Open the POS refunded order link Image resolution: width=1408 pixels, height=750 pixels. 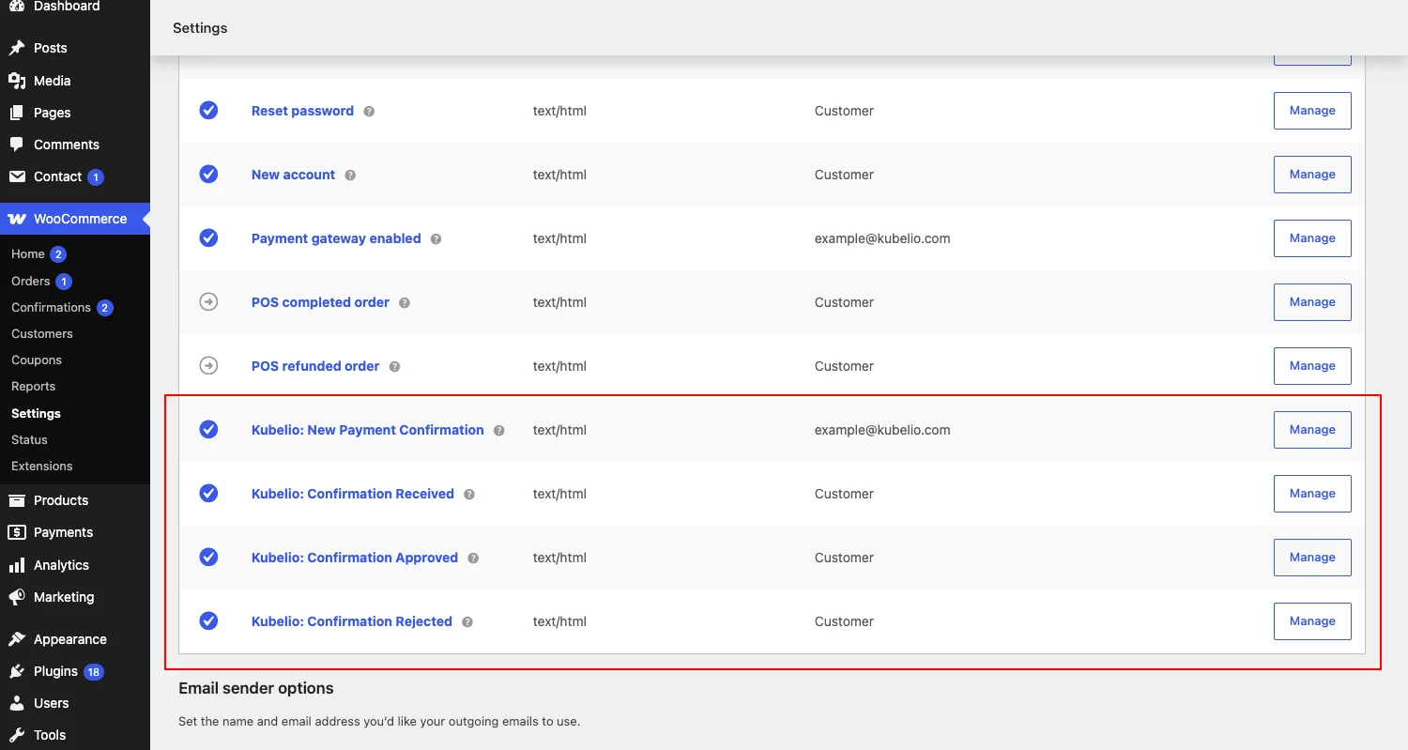click(x=315, y=366)
